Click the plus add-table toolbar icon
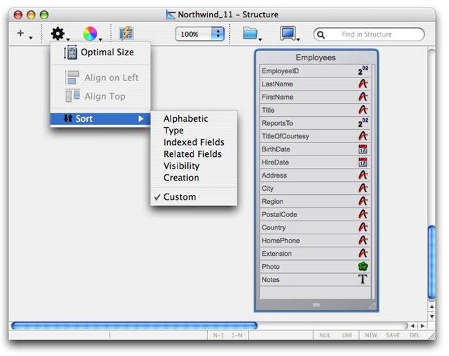This screenshot has height=356, width=449. pos(21,33)
